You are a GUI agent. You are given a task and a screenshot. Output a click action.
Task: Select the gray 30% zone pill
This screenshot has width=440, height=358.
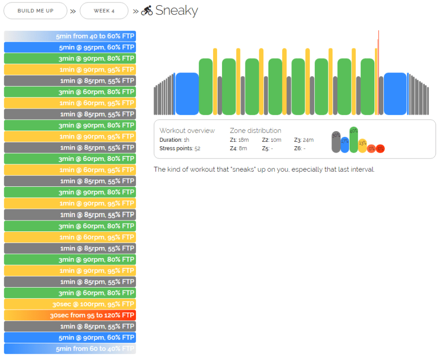336,142
